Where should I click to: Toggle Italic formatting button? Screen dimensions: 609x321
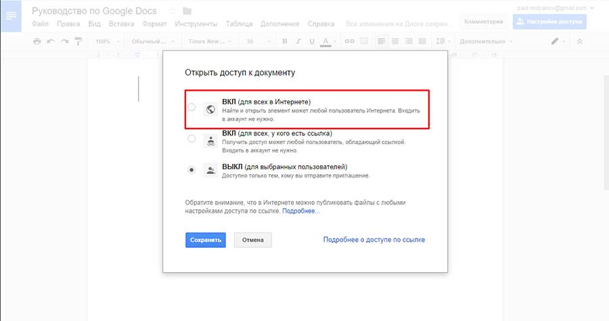tap(298, 41)
